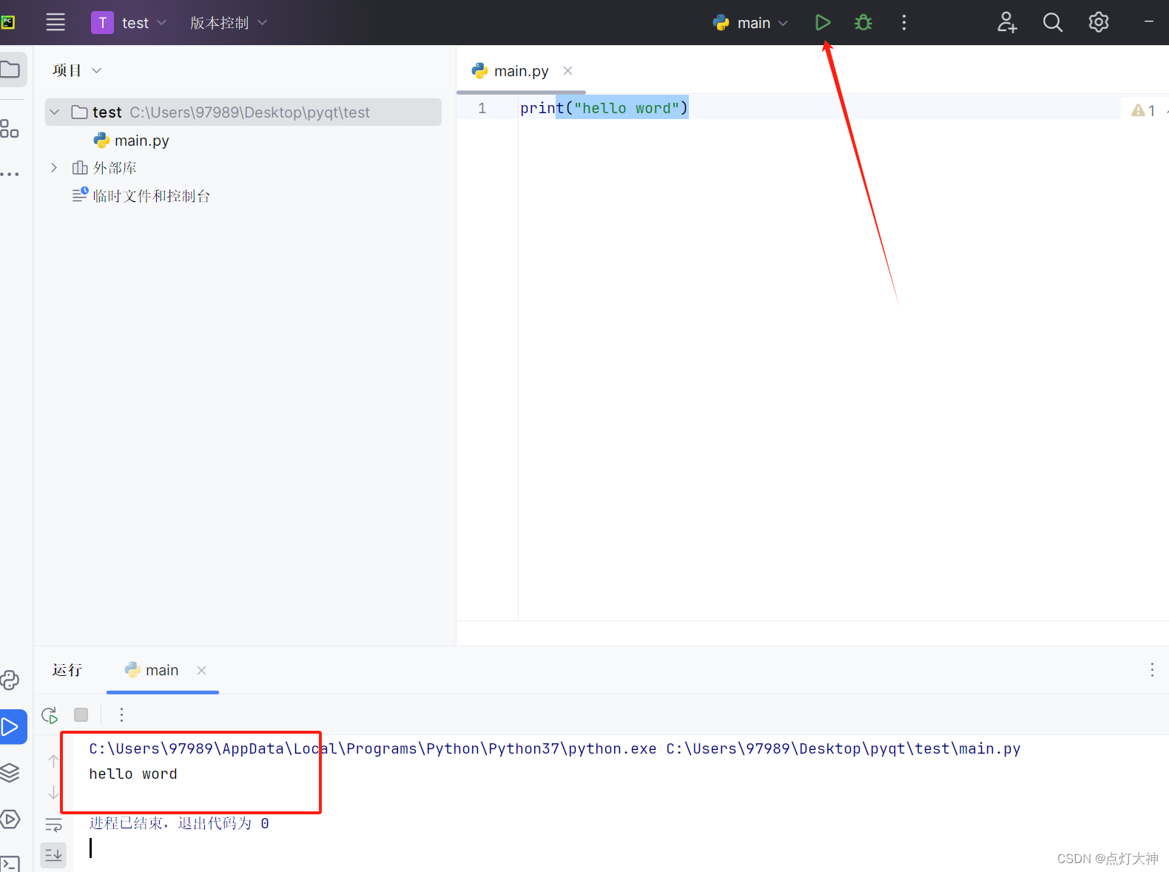Click line number 1 gutter

pos(482,108)
